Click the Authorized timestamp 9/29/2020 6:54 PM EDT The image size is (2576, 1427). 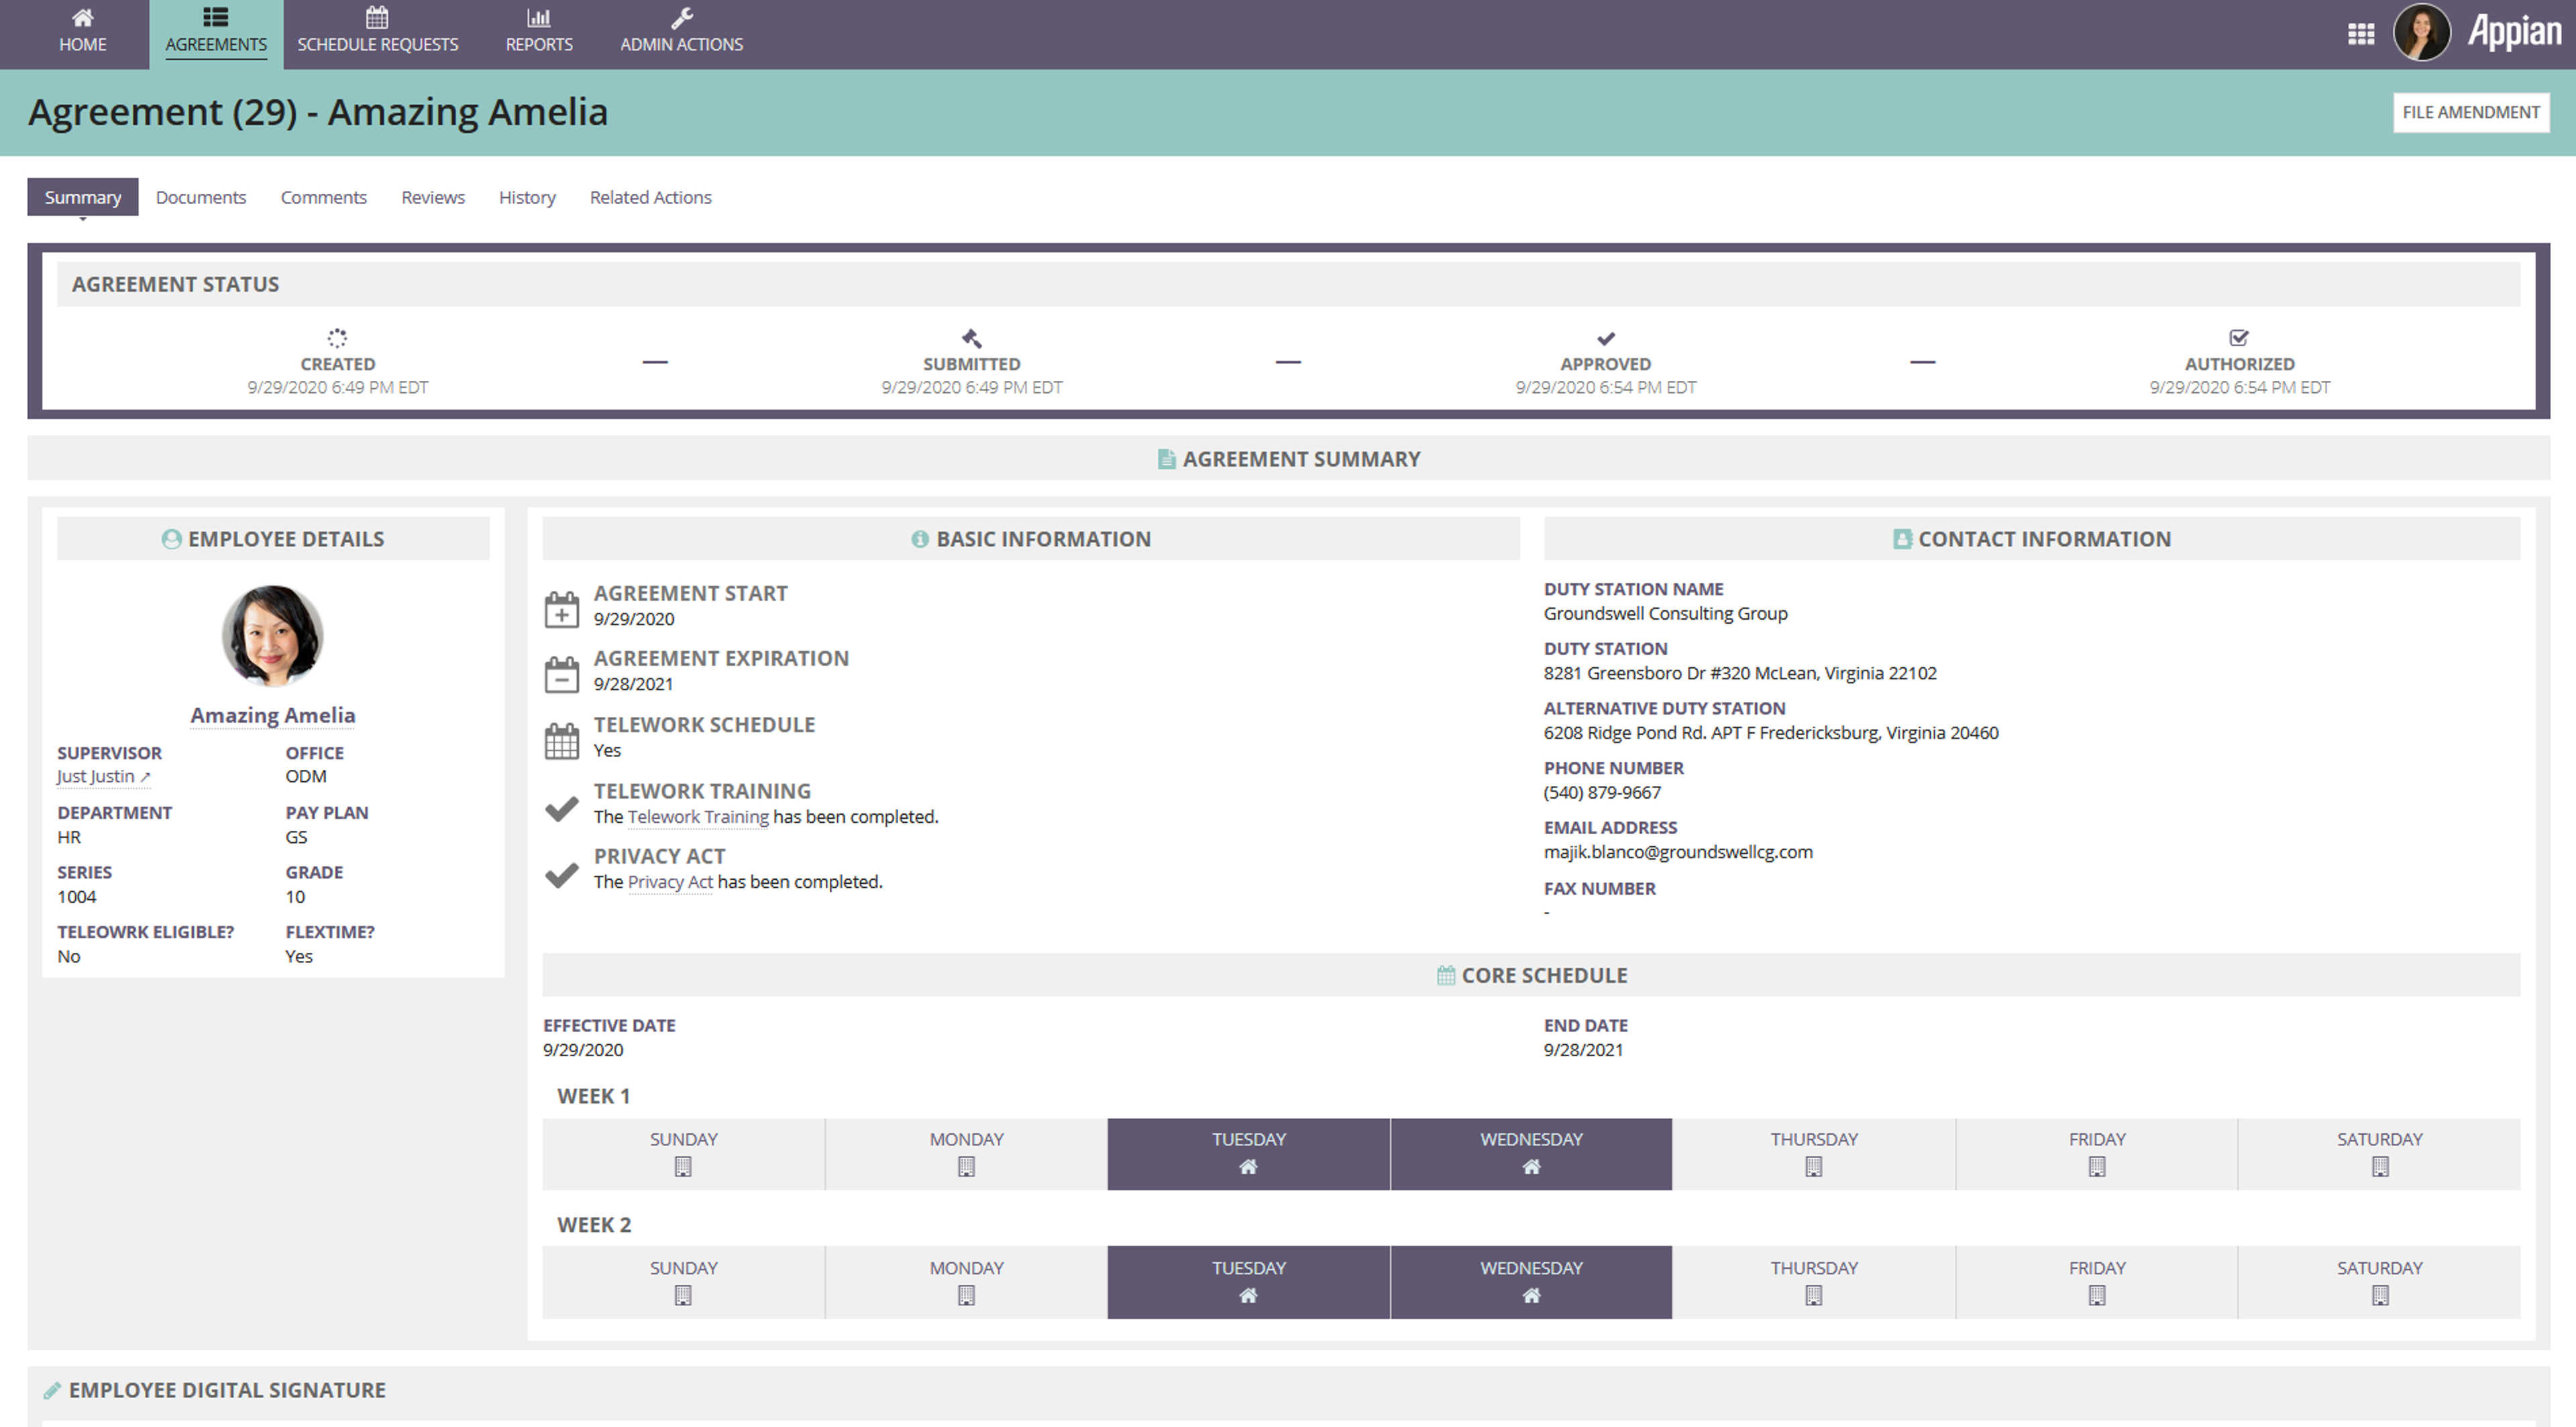2239,387
